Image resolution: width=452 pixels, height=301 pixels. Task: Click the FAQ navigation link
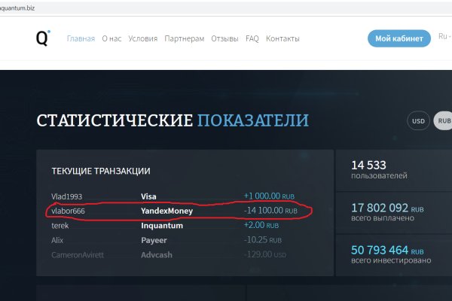pos(252,38)
